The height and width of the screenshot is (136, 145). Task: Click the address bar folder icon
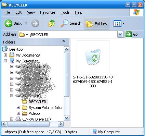click(x=22, y=34)
